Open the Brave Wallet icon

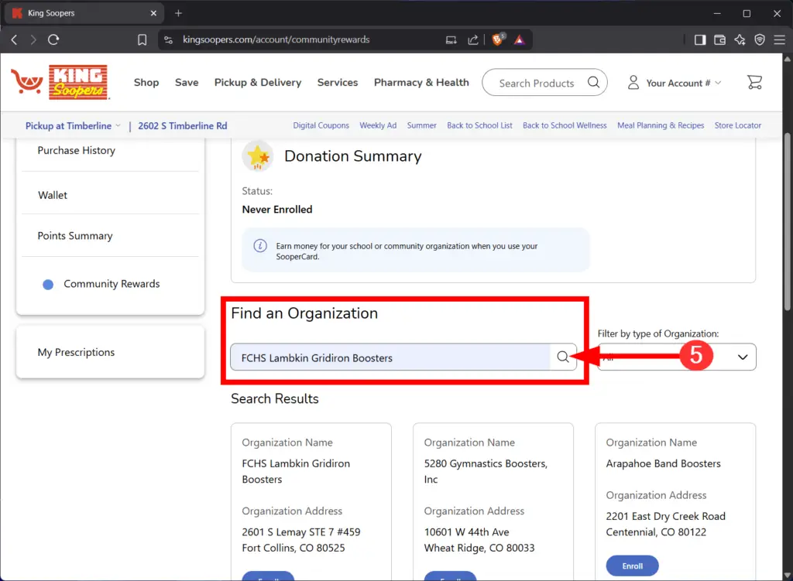pos(719,40)
